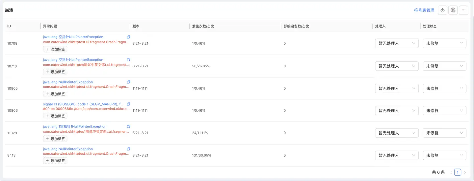The height and width of the screenshot is (181, 474).
Task: Open java.lang.1空指针1NullPointerException crash entry
Action: click(x=75, y=126)
